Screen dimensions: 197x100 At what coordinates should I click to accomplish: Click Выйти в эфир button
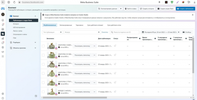pyautogui.click(x=131, y=9)
